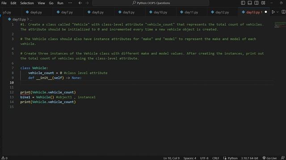Go forward with the right arrow

pos(87,3)
